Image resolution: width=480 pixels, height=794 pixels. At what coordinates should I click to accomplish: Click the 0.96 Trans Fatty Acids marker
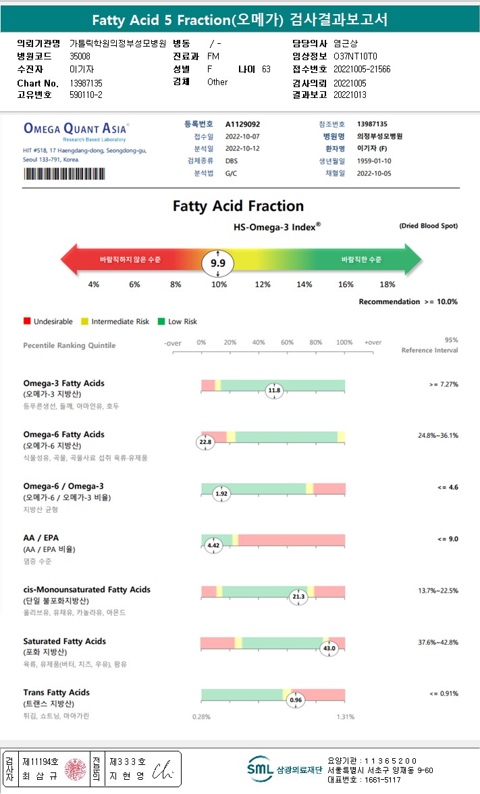[x=296, y=700]
